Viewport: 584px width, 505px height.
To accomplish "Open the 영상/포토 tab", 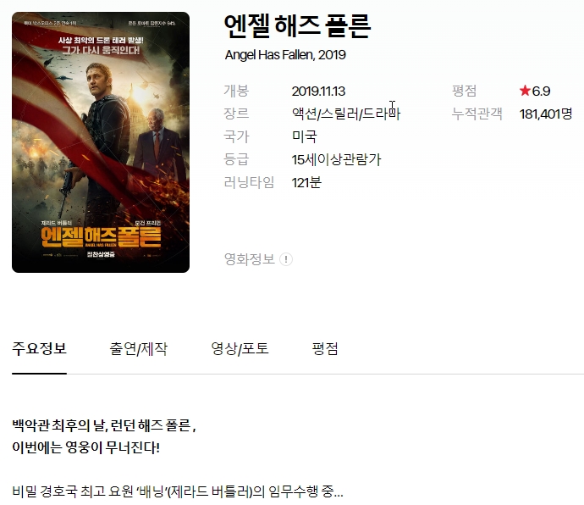I will pyautogui.click(x=240, y=348).
